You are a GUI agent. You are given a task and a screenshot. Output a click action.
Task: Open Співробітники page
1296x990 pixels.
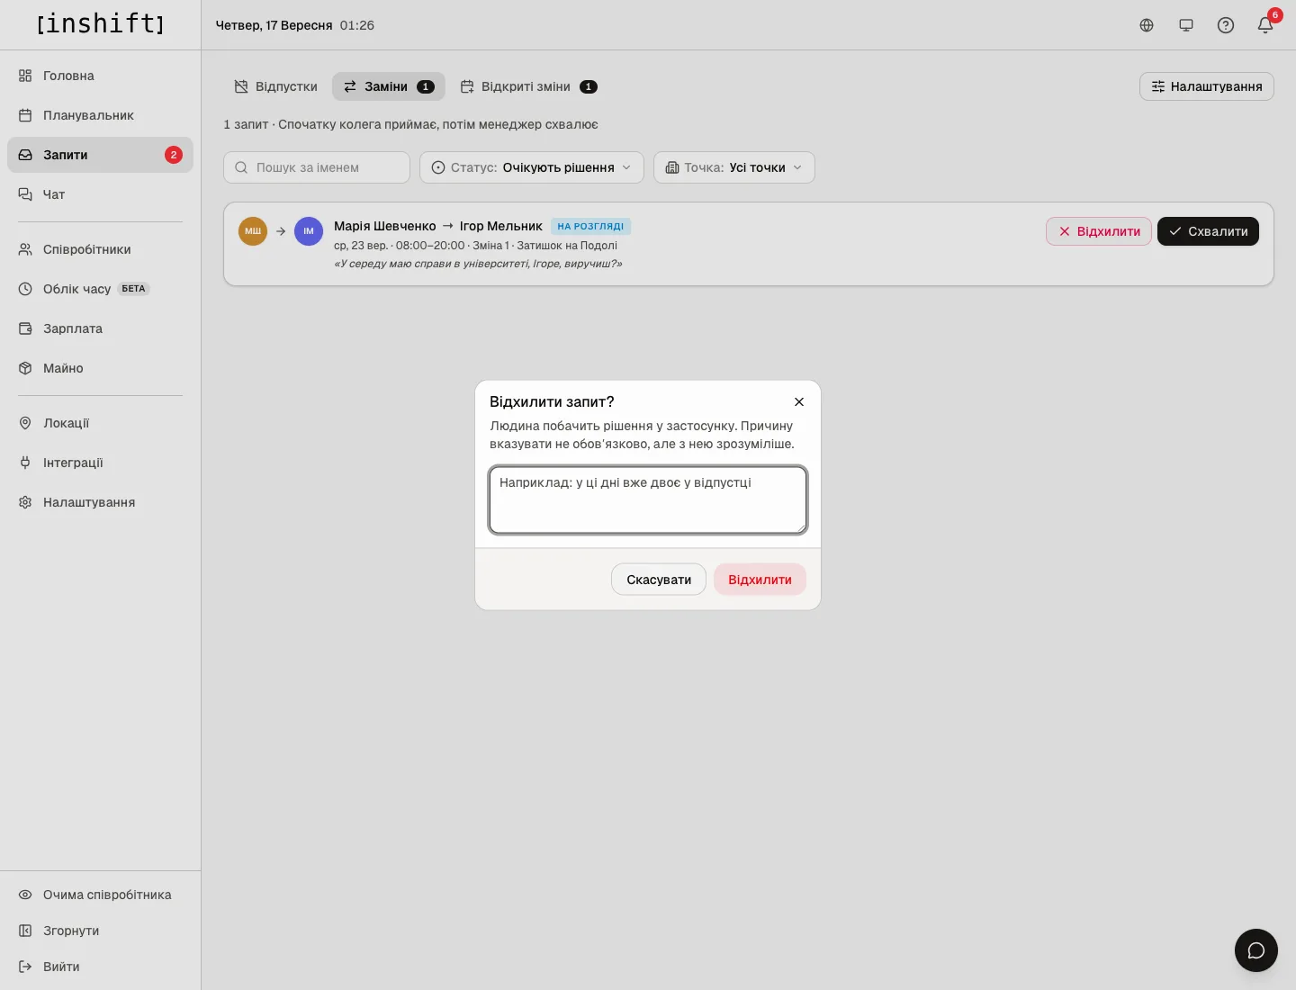pos(100,249)
